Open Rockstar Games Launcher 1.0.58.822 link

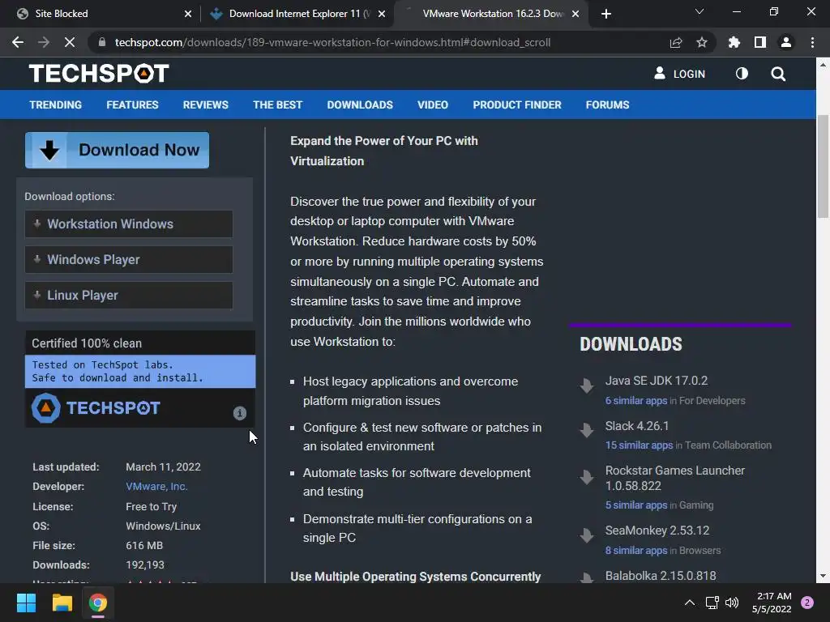coord(675,478)
